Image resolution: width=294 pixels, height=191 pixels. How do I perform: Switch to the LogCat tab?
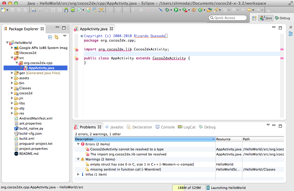[x=186, y=127]
